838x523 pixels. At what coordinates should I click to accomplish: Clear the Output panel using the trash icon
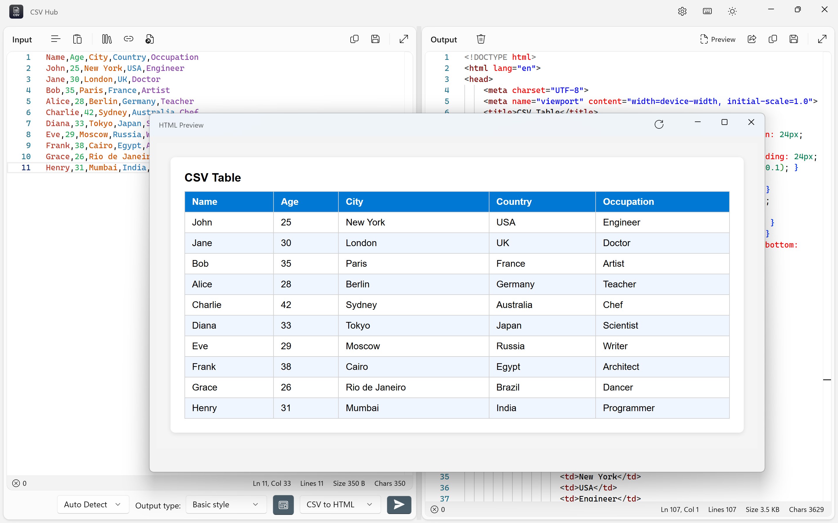click(x=481, y=39)
